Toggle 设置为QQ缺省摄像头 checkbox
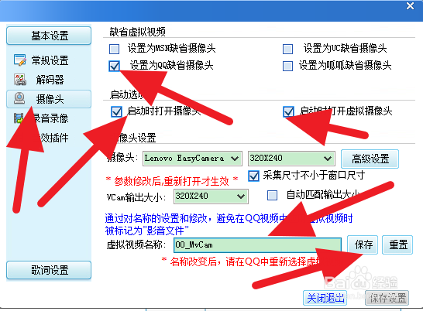Image resolution: width=423 pixels, height=311 pixels. pos(114,66)
